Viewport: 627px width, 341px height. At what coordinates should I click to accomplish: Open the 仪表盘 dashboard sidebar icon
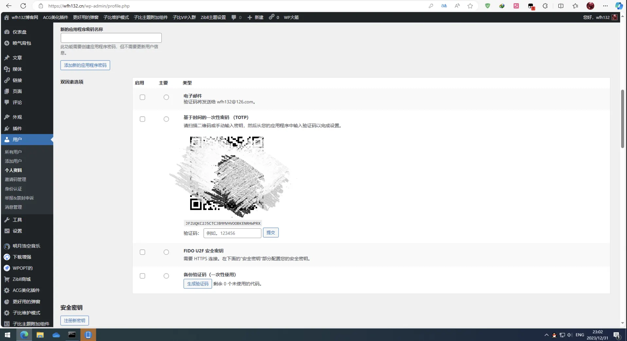pyautogui.click(x=7, y=32)
